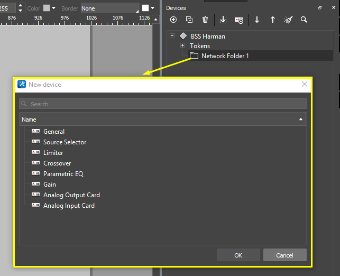The height and width of the screenshot is (276, 340).
Task: Select Network Folder 1 in the tree
Action: (225, 56)
